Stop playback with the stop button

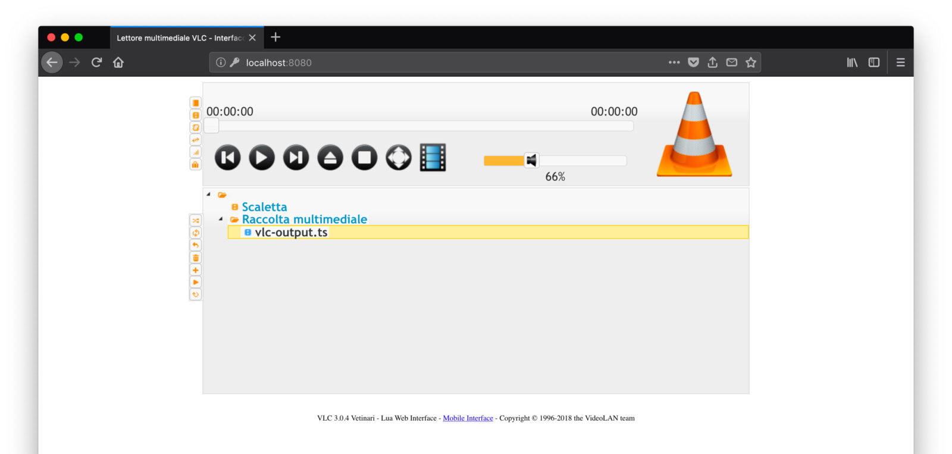(364, 158)
